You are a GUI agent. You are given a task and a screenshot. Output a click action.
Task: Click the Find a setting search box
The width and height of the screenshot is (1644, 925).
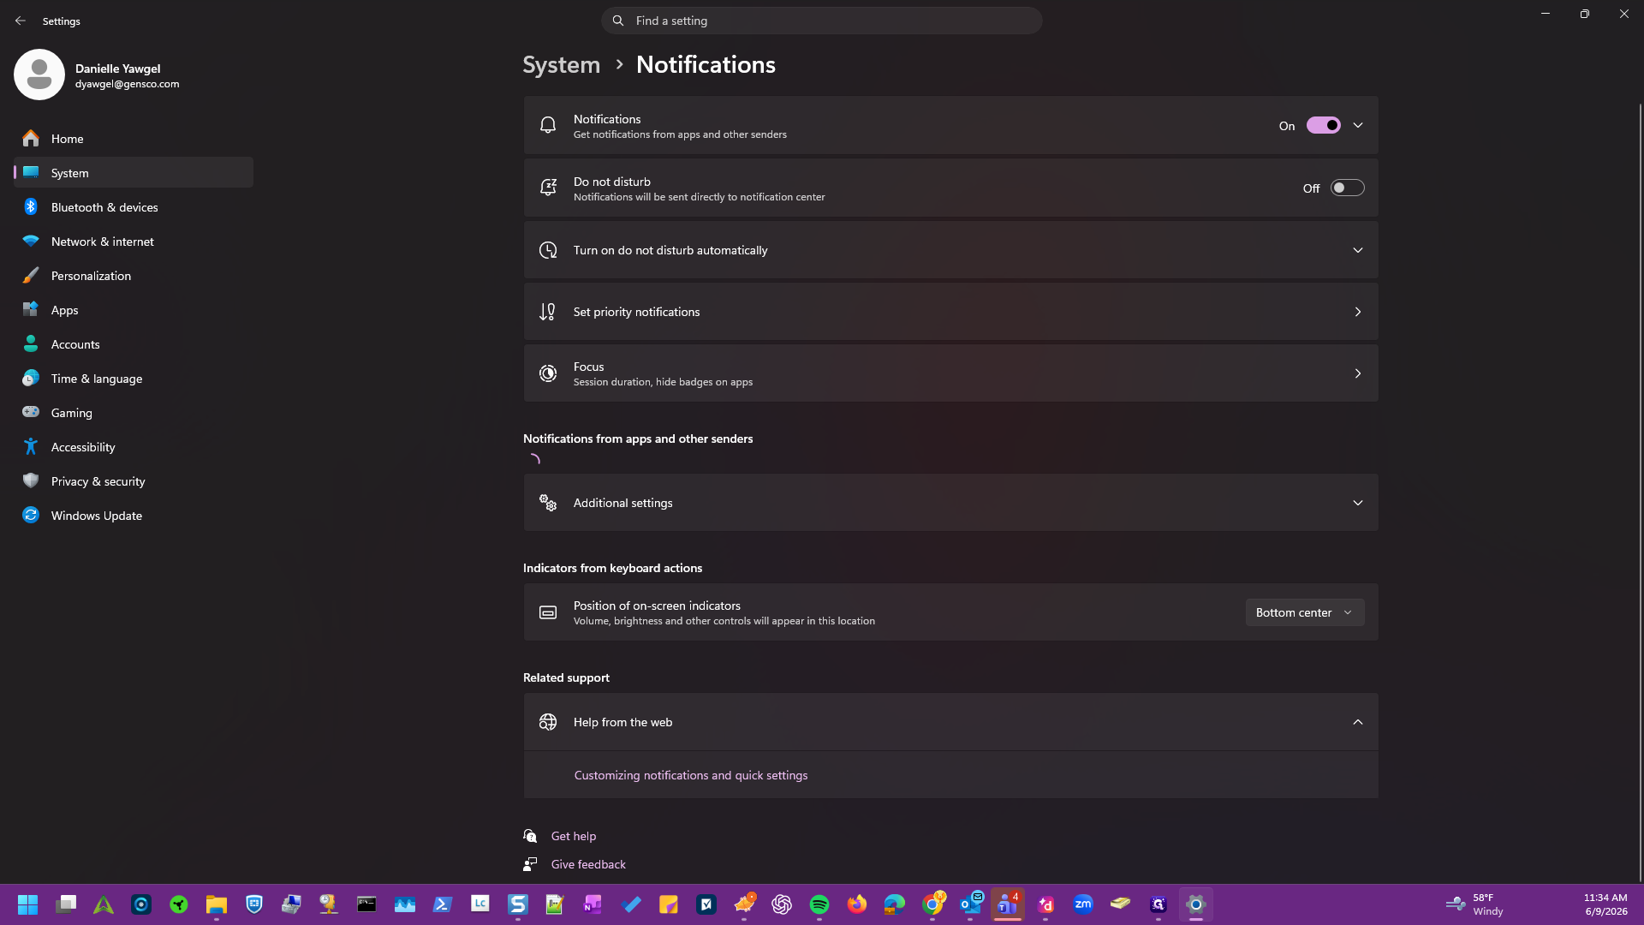pos(822,21)
